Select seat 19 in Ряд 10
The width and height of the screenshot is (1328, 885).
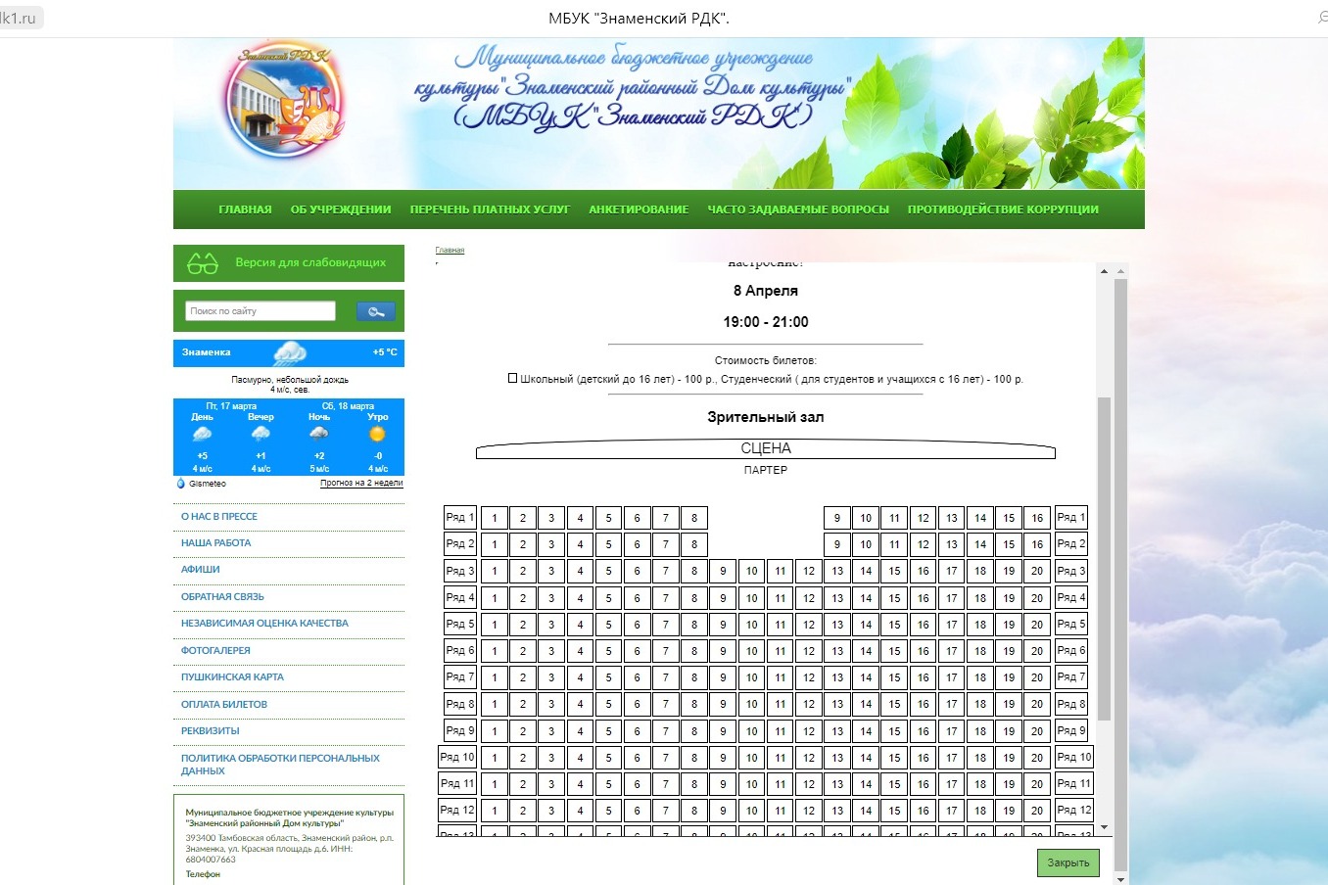[1009, 758]
